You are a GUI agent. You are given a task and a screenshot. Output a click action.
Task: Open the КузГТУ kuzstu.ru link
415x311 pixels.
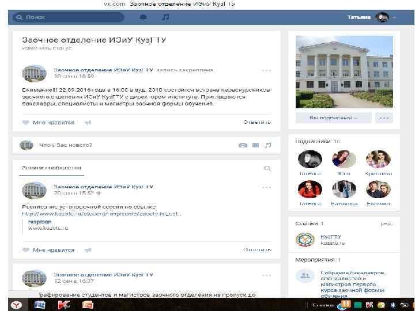(333, 240)
